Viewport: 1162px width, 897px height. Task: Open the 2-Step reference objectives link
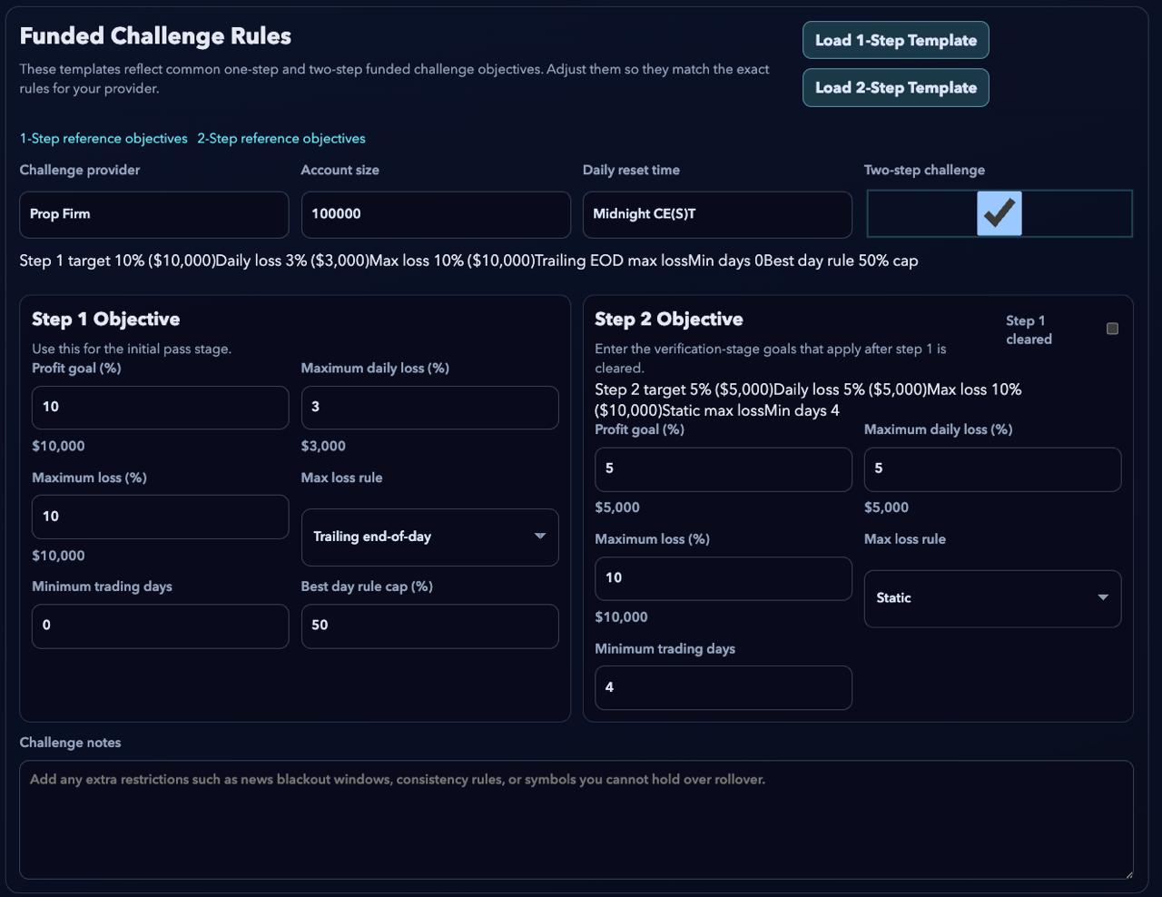pos(281,138)
